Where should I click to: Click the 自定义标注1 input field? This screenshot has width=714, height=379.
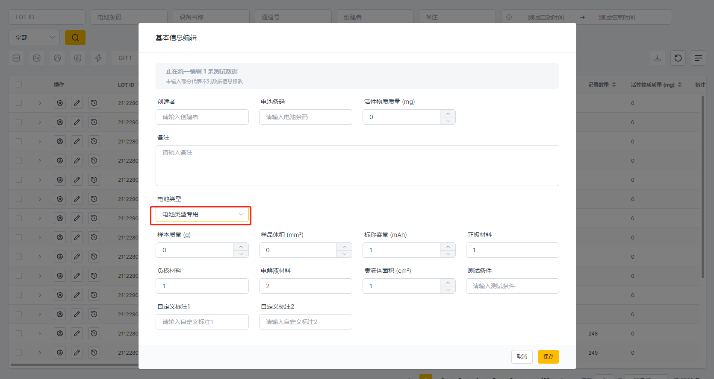[202, 322]
